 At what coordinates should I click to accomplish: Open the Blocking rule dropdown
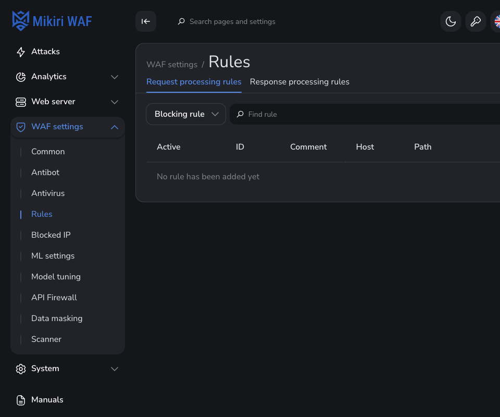tap(186, 114)
